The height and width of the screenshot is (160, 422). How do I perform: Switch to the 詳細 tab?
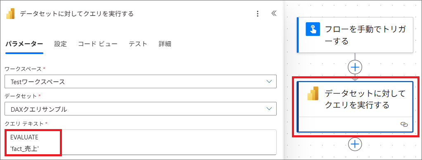click(165, 44)
